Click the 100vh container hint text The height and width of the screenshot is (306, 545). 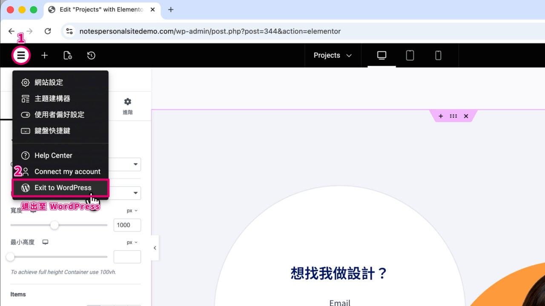63,272
